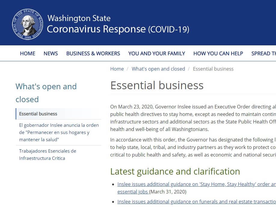Go to What's open and closed breadcrumb
This screenshot has height=213, width=276.
click(x=158, y=69)
